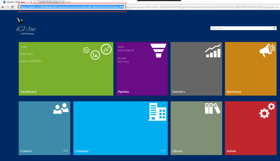Click the small gauge circle icon on Dashboard tile
Image resolution: width=280 pixels, height=161 pixels.
[x=86, y=50]
